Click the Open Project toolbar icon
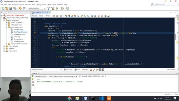 point(11,8)
